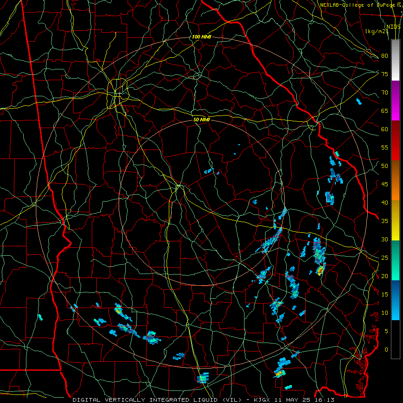
Task: Click the 100 NMI range ring label
Action: click(x=201, y=37)
